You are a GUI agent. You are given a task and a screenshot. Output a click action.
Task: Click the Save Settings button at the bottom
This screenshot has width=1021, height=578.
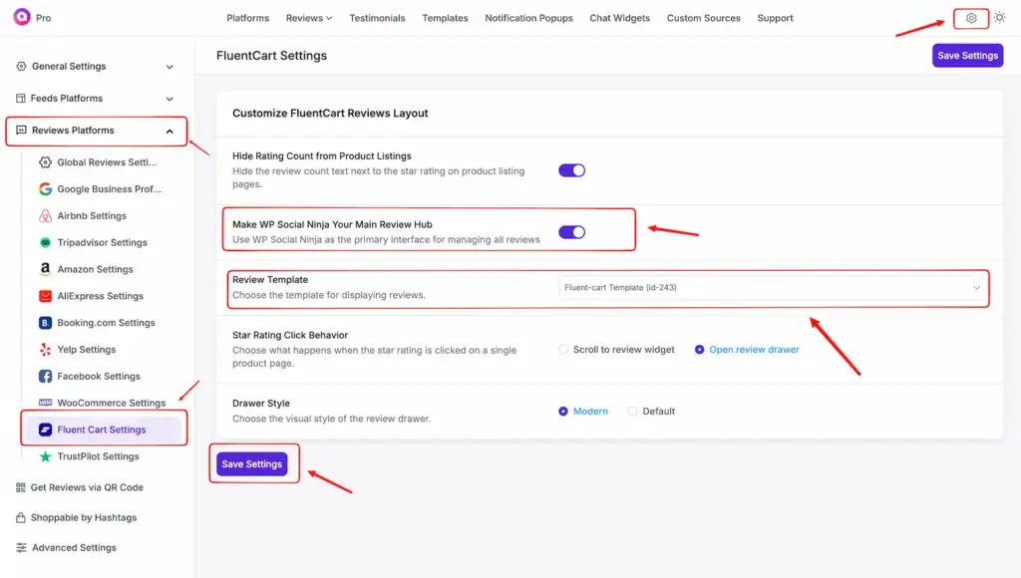click(x=253, y=463)
